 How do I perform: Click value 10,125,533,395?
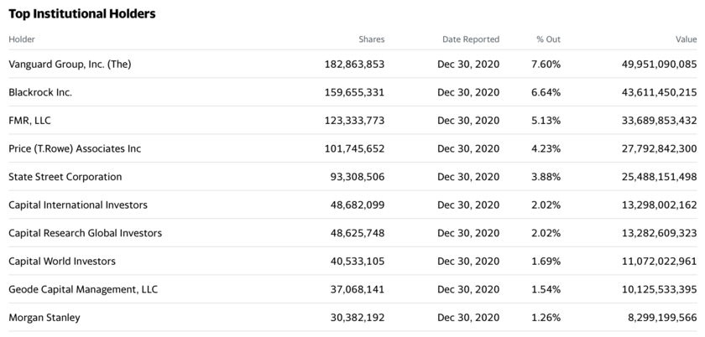[x=659, y=289]
